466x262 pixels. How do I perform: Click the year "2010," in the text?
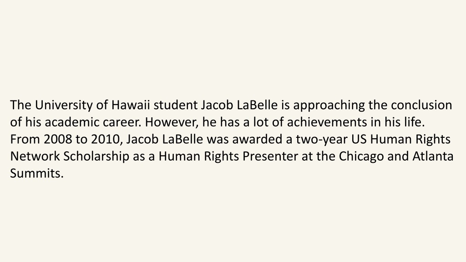[x=107, y=140]
